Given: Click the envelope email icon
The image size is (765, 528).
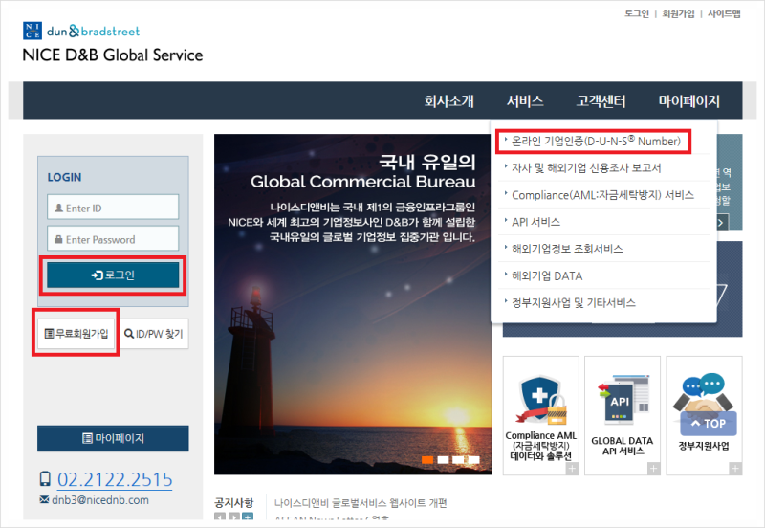Looking at the screenshot, I should point(44,499).
